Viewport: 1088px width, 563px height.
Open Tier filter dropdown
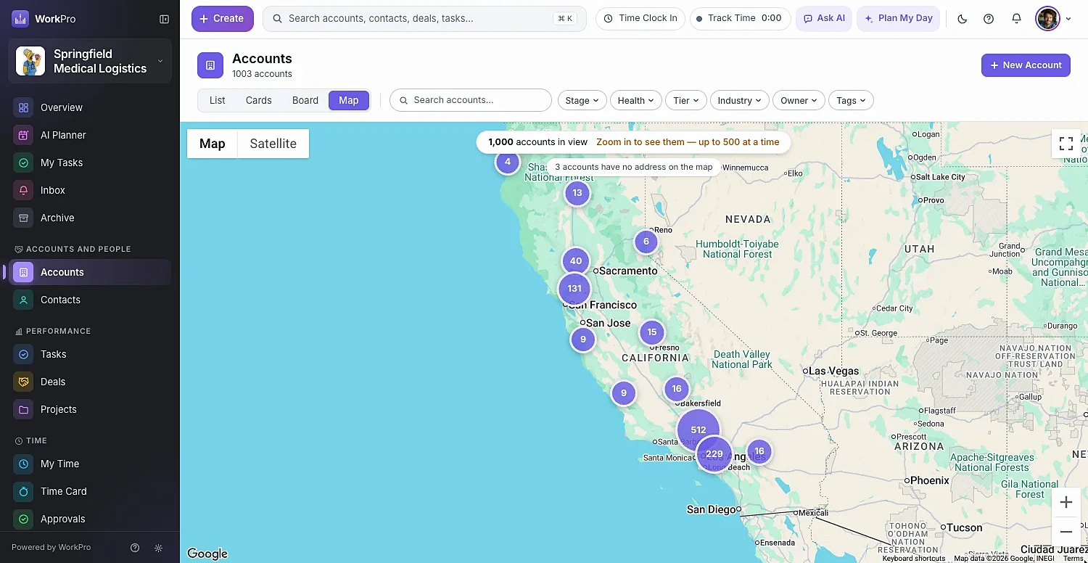(x=686, y=100)
